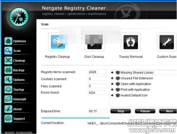Click the scan progress bar
This screenshot has height=134, width=177.
109,118
